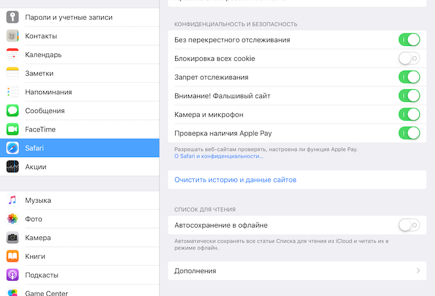
Task: Toggle Камера и микрофон switch
Action: coord(409,115)
